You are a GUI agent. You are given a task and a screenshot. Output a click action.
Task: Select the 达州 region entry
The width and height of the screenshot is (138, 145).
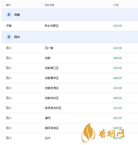[48, 138]
